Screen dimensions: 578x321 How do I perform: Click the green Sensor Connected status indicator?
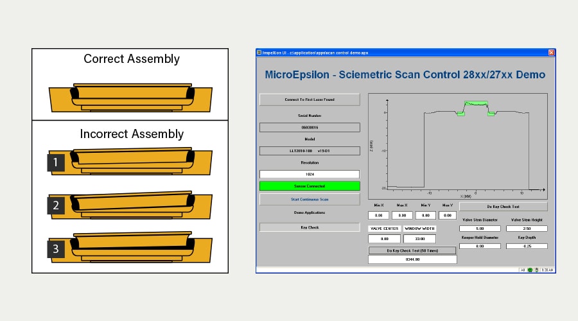coord(310,186)
